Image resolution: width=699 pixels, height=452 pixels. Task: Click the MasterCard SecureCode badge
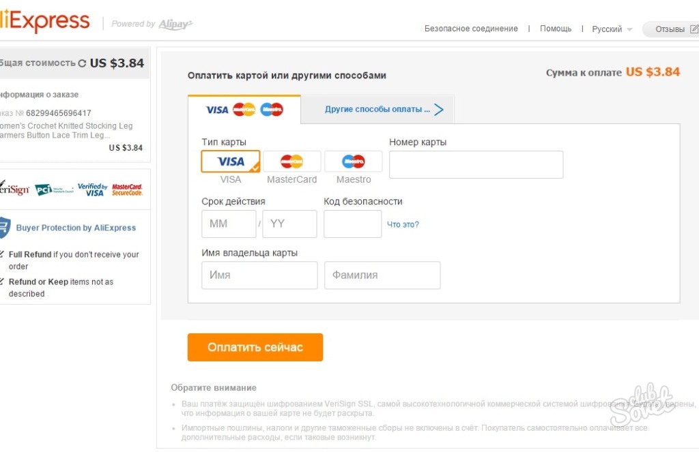point(127,190)
